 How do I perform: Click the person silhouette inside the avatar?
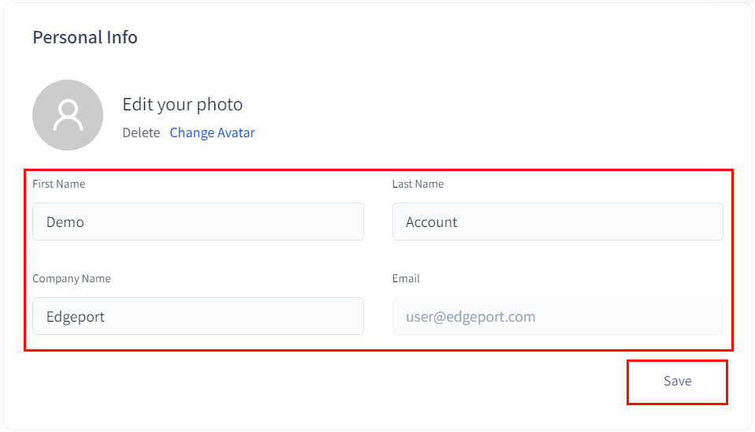pos(68,115)
